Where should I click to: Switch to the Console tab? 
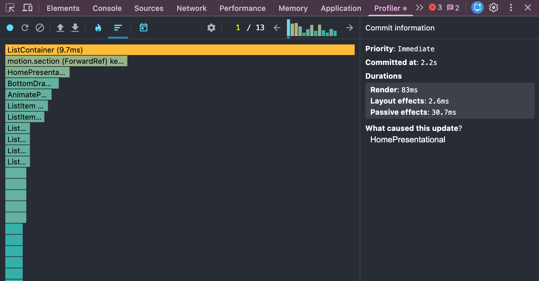click(x=107, y=8)
